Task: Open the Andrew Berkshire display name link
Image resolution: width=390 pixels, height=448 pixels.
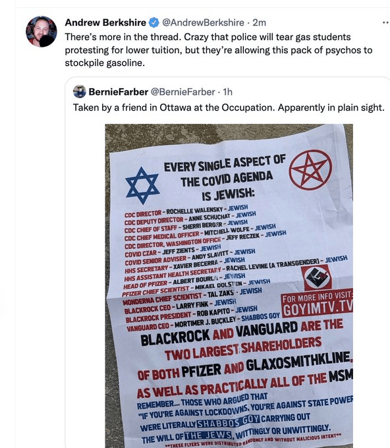Action: tap(105, 22)
